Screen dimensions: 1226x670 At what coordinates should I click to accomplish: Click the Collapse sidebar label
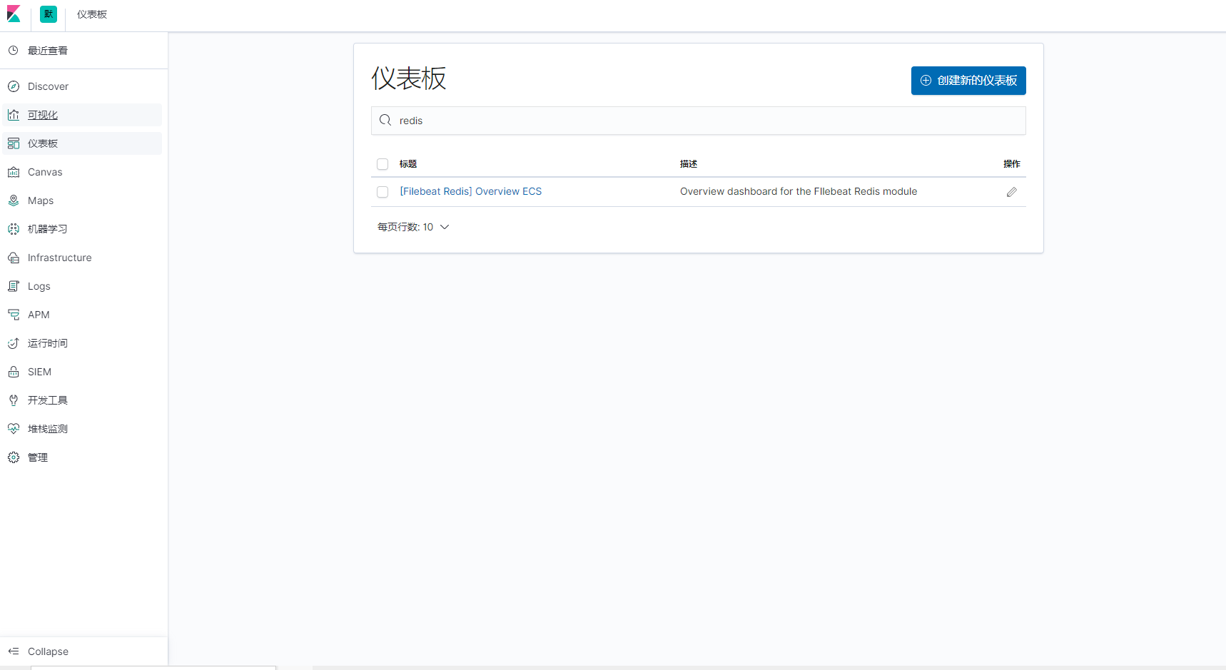click(x=48, y=651)
